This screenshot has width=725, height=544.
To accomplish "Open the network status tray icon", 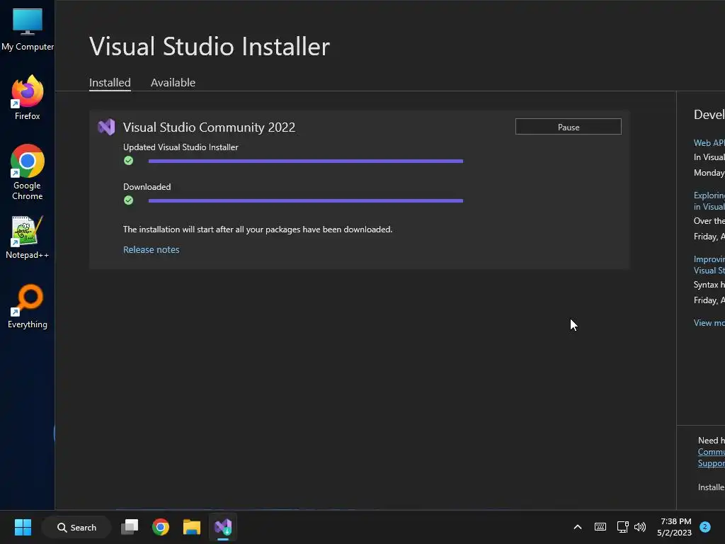I will 623,527.
